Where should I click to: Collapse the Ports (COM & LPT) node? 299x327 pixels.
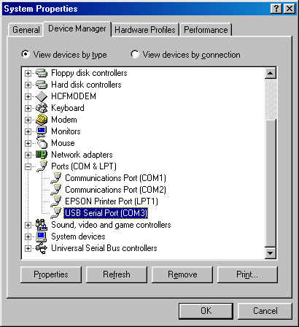pyautogui.click(x=28, y=166)
